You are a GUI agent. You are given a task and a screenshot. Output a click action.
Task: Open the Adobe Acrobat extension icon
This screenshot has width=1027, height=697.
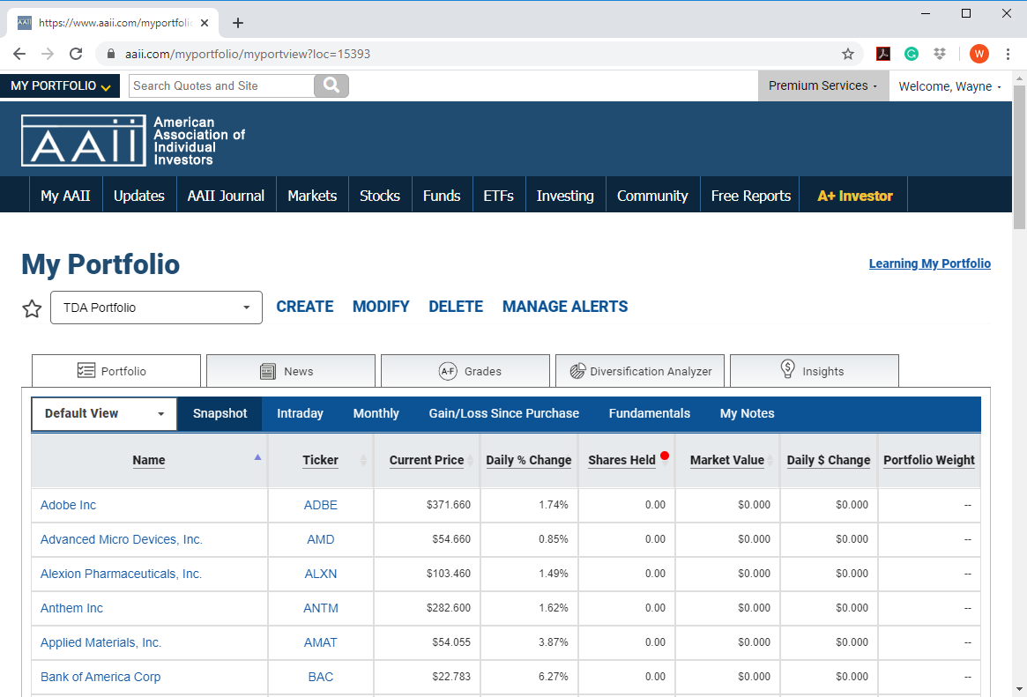click(883, 54)
